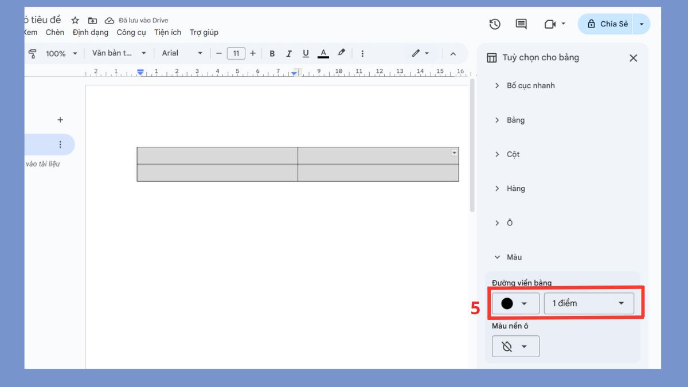
Task: Star the document
Action: point(75,21)
